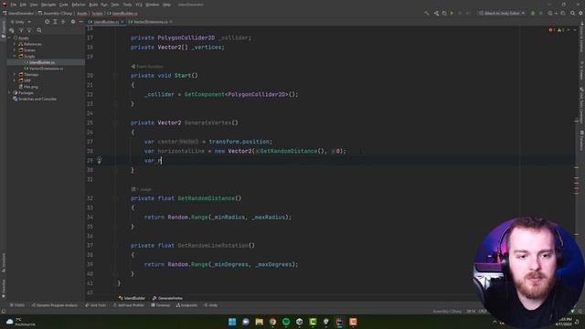Click the light bulb quick-fix icon
The image size is (585, 329).
(100, 161)
